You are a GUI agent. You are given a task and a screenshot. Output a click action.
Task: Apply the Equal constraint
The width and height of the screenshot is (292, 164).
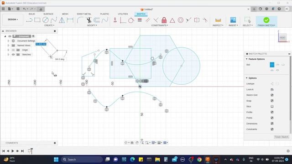point(140,20)
